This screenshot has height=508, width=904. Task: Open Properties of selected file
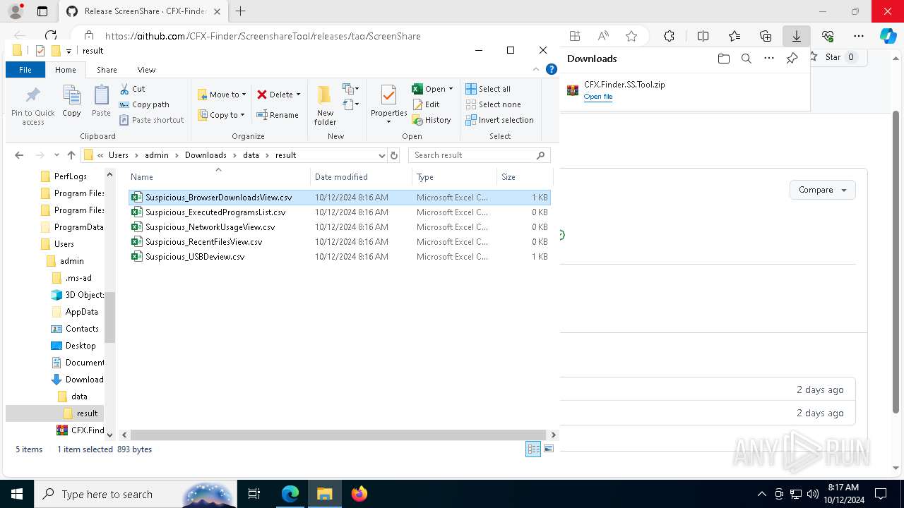coord(388,106)
